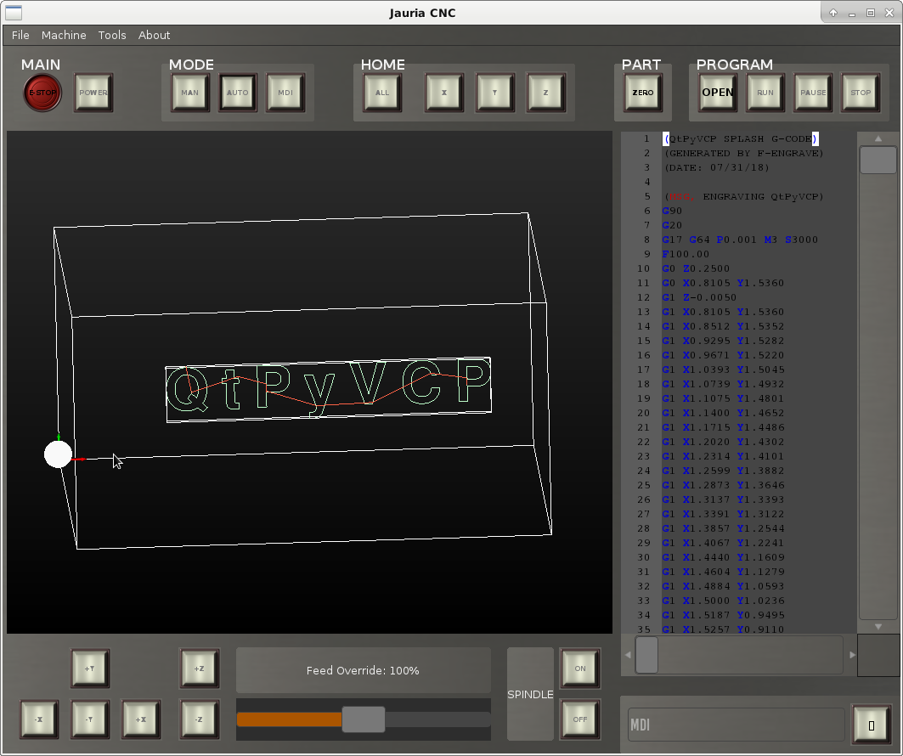Turn the spindle ON
The image size is (903, 756).
pos(580,669)
